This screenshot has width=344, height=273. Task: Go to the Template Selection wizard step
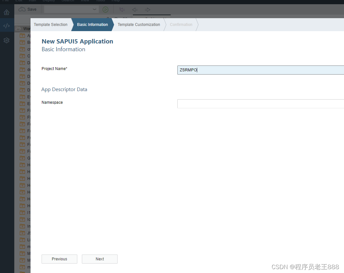click(x=51, y=25)
